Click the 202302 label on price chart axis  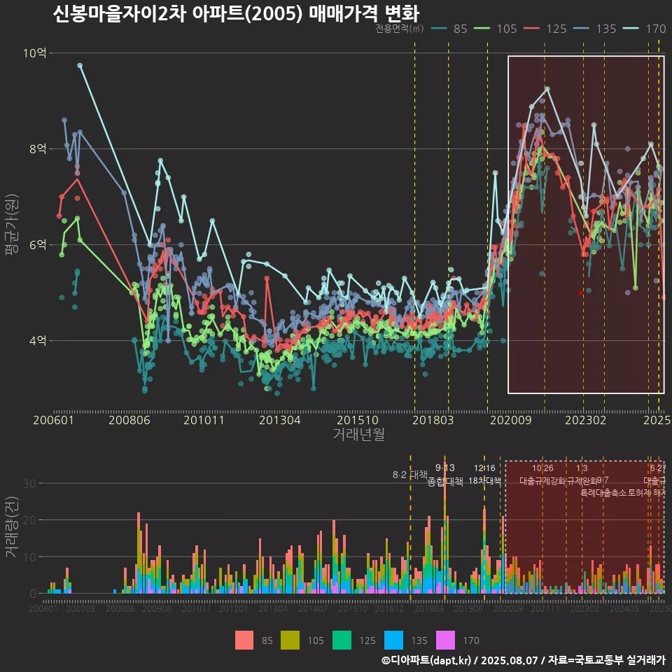tap(586, 419)
